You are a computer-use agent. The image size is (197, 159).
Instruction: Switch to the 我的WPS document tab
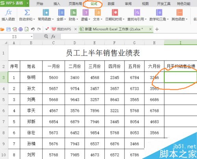click(64, 29)
